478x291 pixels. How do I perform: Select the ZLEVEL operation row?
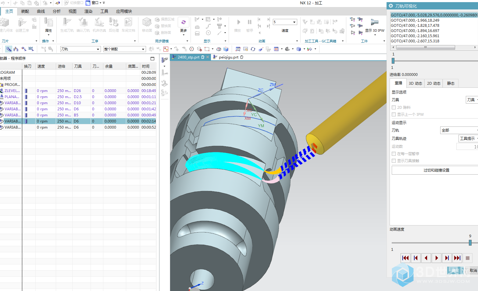pos(78,91)
